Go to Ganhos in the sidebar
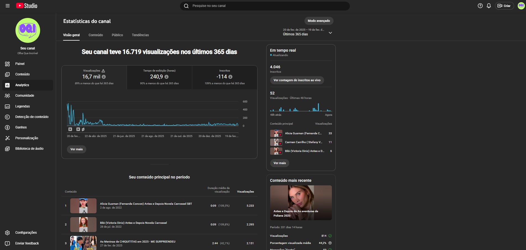Screen dimensions: 526x250 tap(21, 127)
